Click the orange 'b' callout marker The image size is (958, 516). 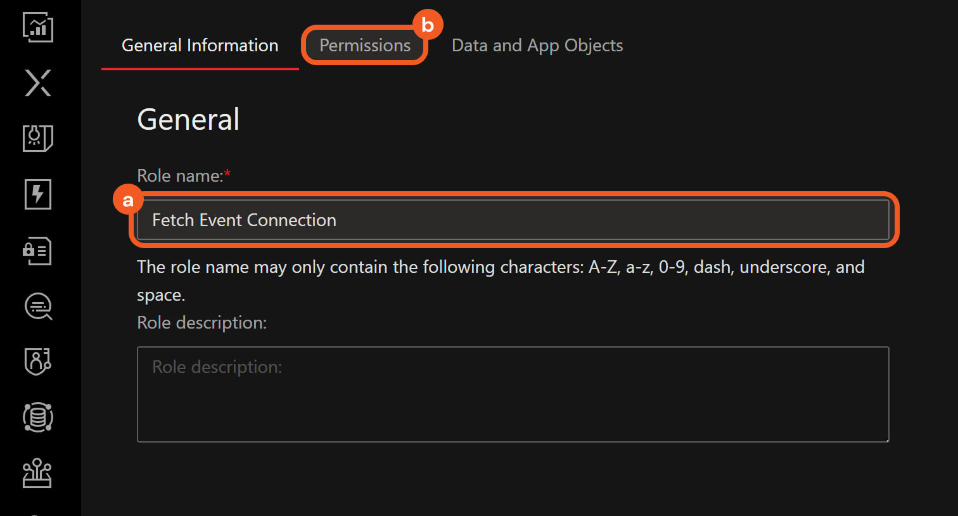pyautogui.click(x=428, y=25)
